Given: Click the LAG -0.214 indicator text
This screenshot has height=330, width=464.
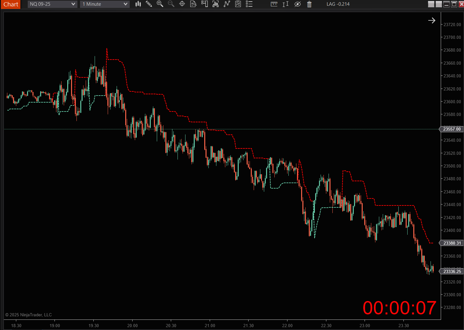Looking at the screenshot, I should 338,4.
